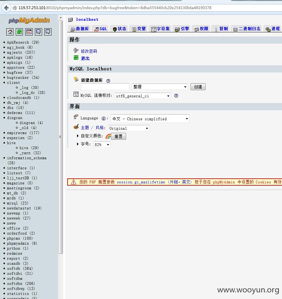Open the SQL documentation icon in sidebar
The width and height of the screenshot is (282, 299).
point(48,32)
